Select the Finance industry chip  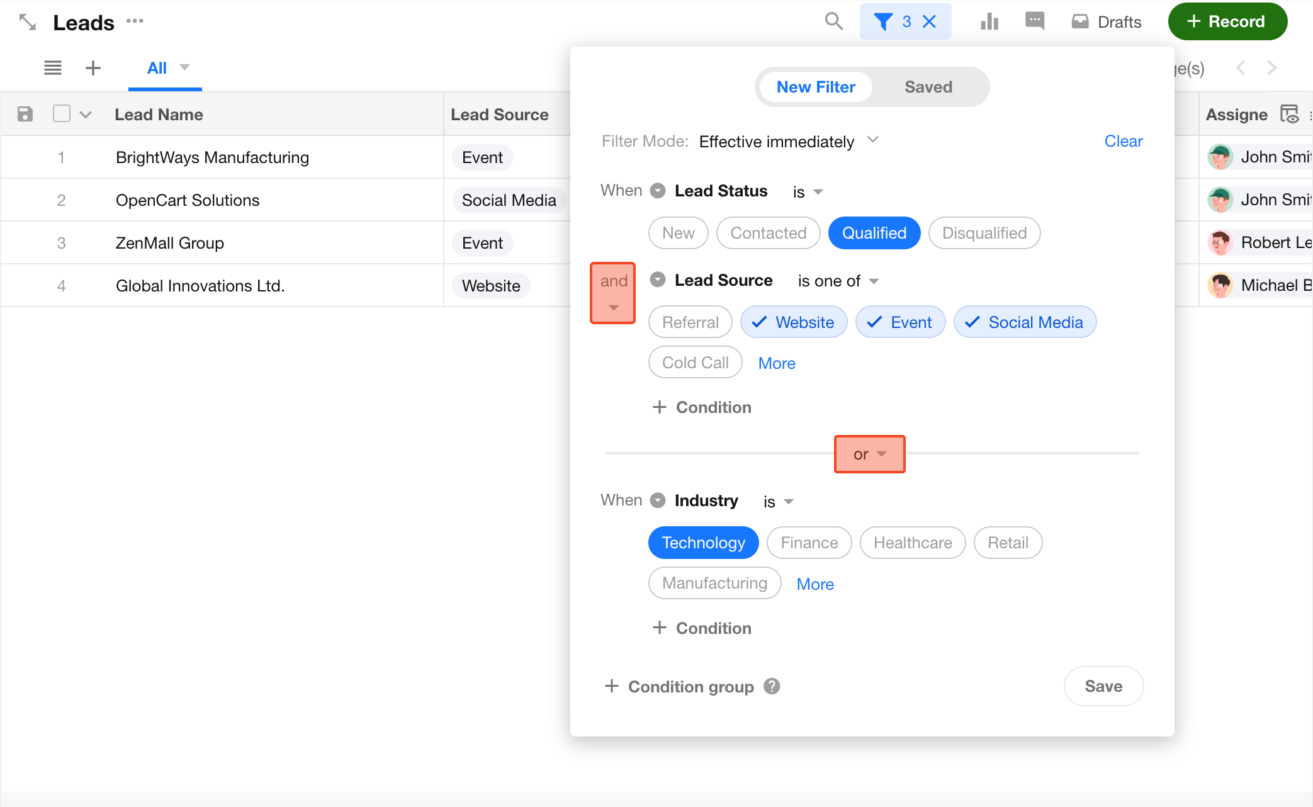pyautogui.click(x=809, y=543)
